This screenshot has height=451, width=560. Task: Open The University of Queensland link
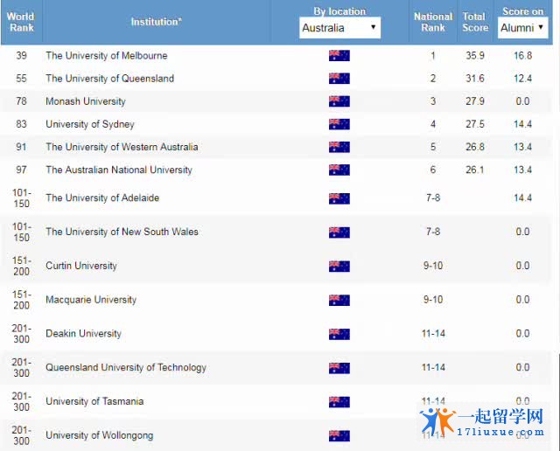click(x=109, y=79)
